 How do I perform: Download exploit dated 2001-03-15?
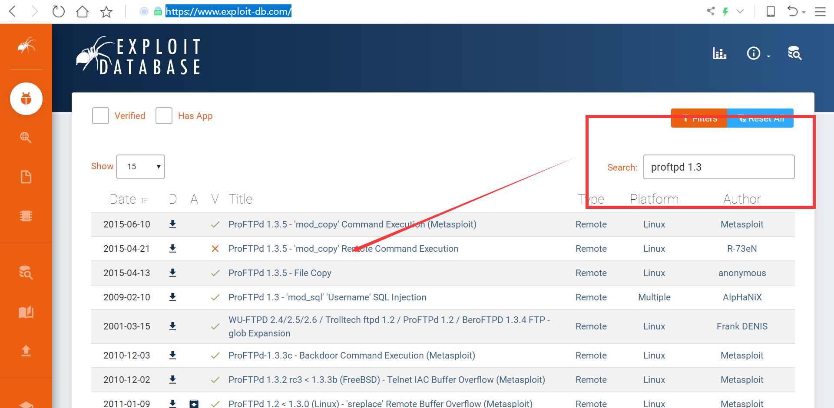tap(172, 326)
